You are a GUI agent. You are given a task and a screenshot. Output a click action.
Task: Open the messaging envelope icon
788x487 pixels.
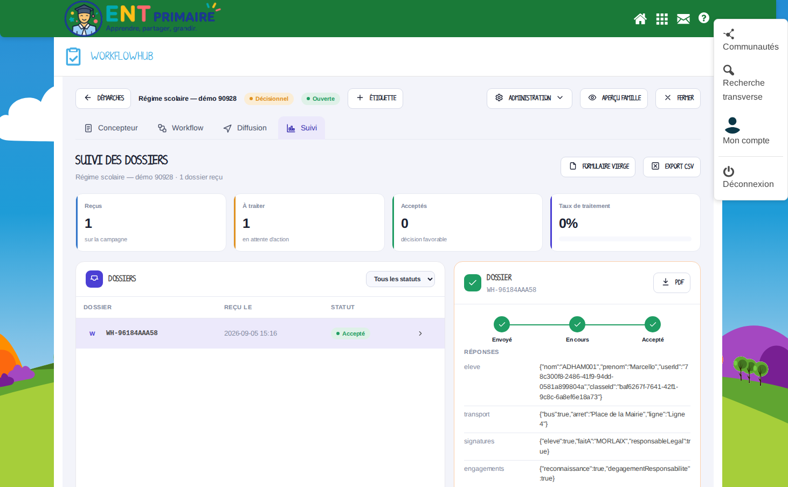click(x=683, y=19)
